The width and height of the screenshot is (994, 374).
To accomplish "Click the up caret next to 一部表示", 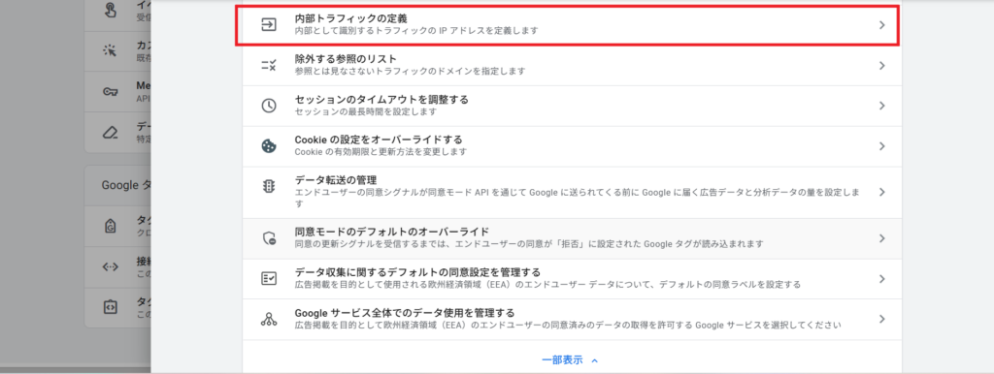I will click(x=595, y=360).
